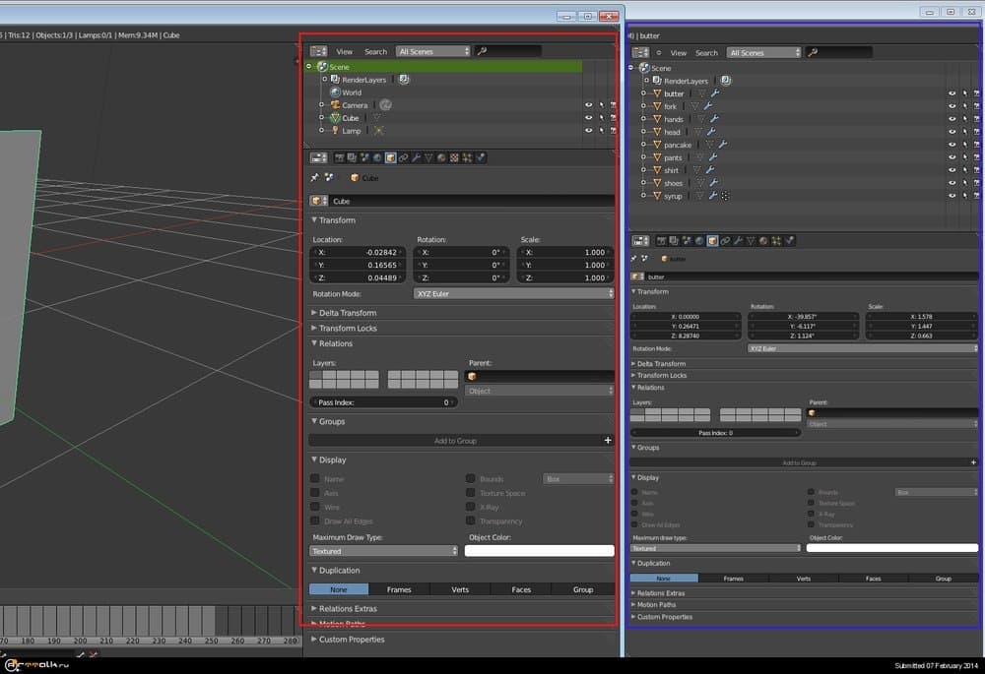
Task: Click the Camera object icon in left outliner
Action: click(335, 105)
